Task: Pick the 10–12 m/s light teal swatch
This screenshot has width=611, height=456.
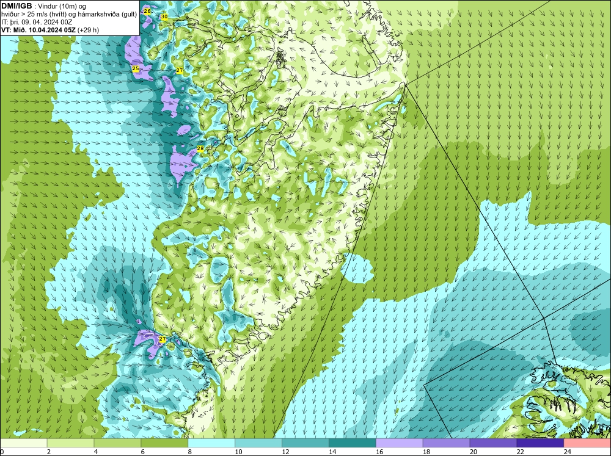Action: pyautogui.click(x=258, y=443)
